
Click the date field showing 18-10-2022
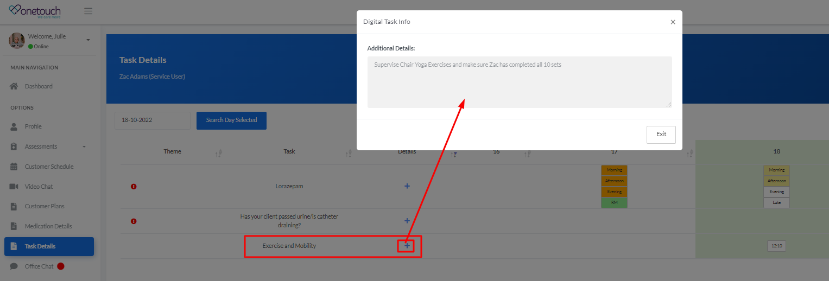(153, 120)
